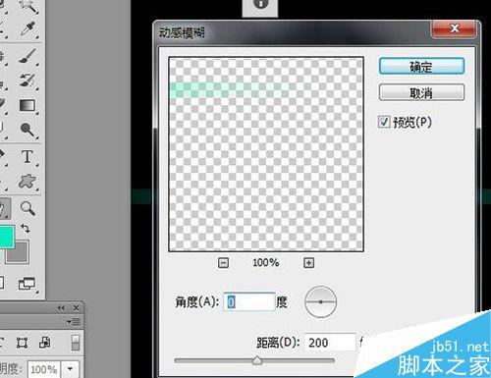Zoom in the preview with plus button
The width and height of the screenshot is (491, 378).
tap(308, 262)
